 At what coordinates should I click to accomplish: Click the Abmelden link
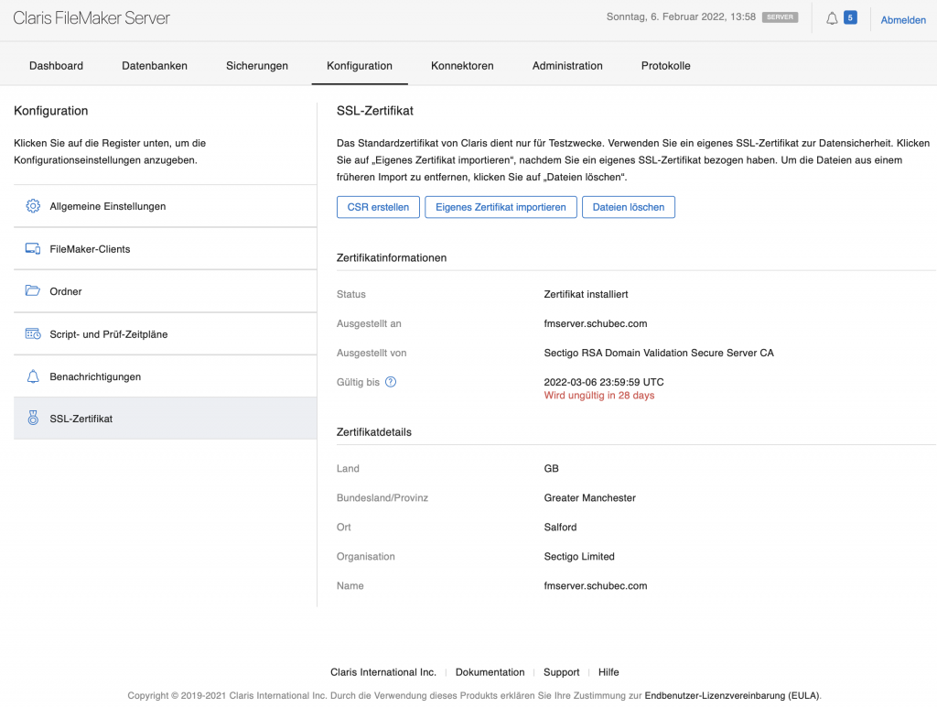[903, 20]
